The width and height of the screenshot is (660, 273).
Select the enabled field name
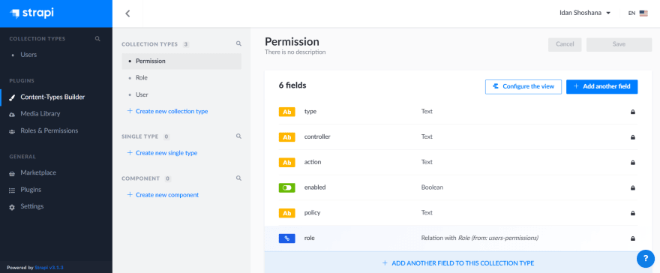coord(315,187)
